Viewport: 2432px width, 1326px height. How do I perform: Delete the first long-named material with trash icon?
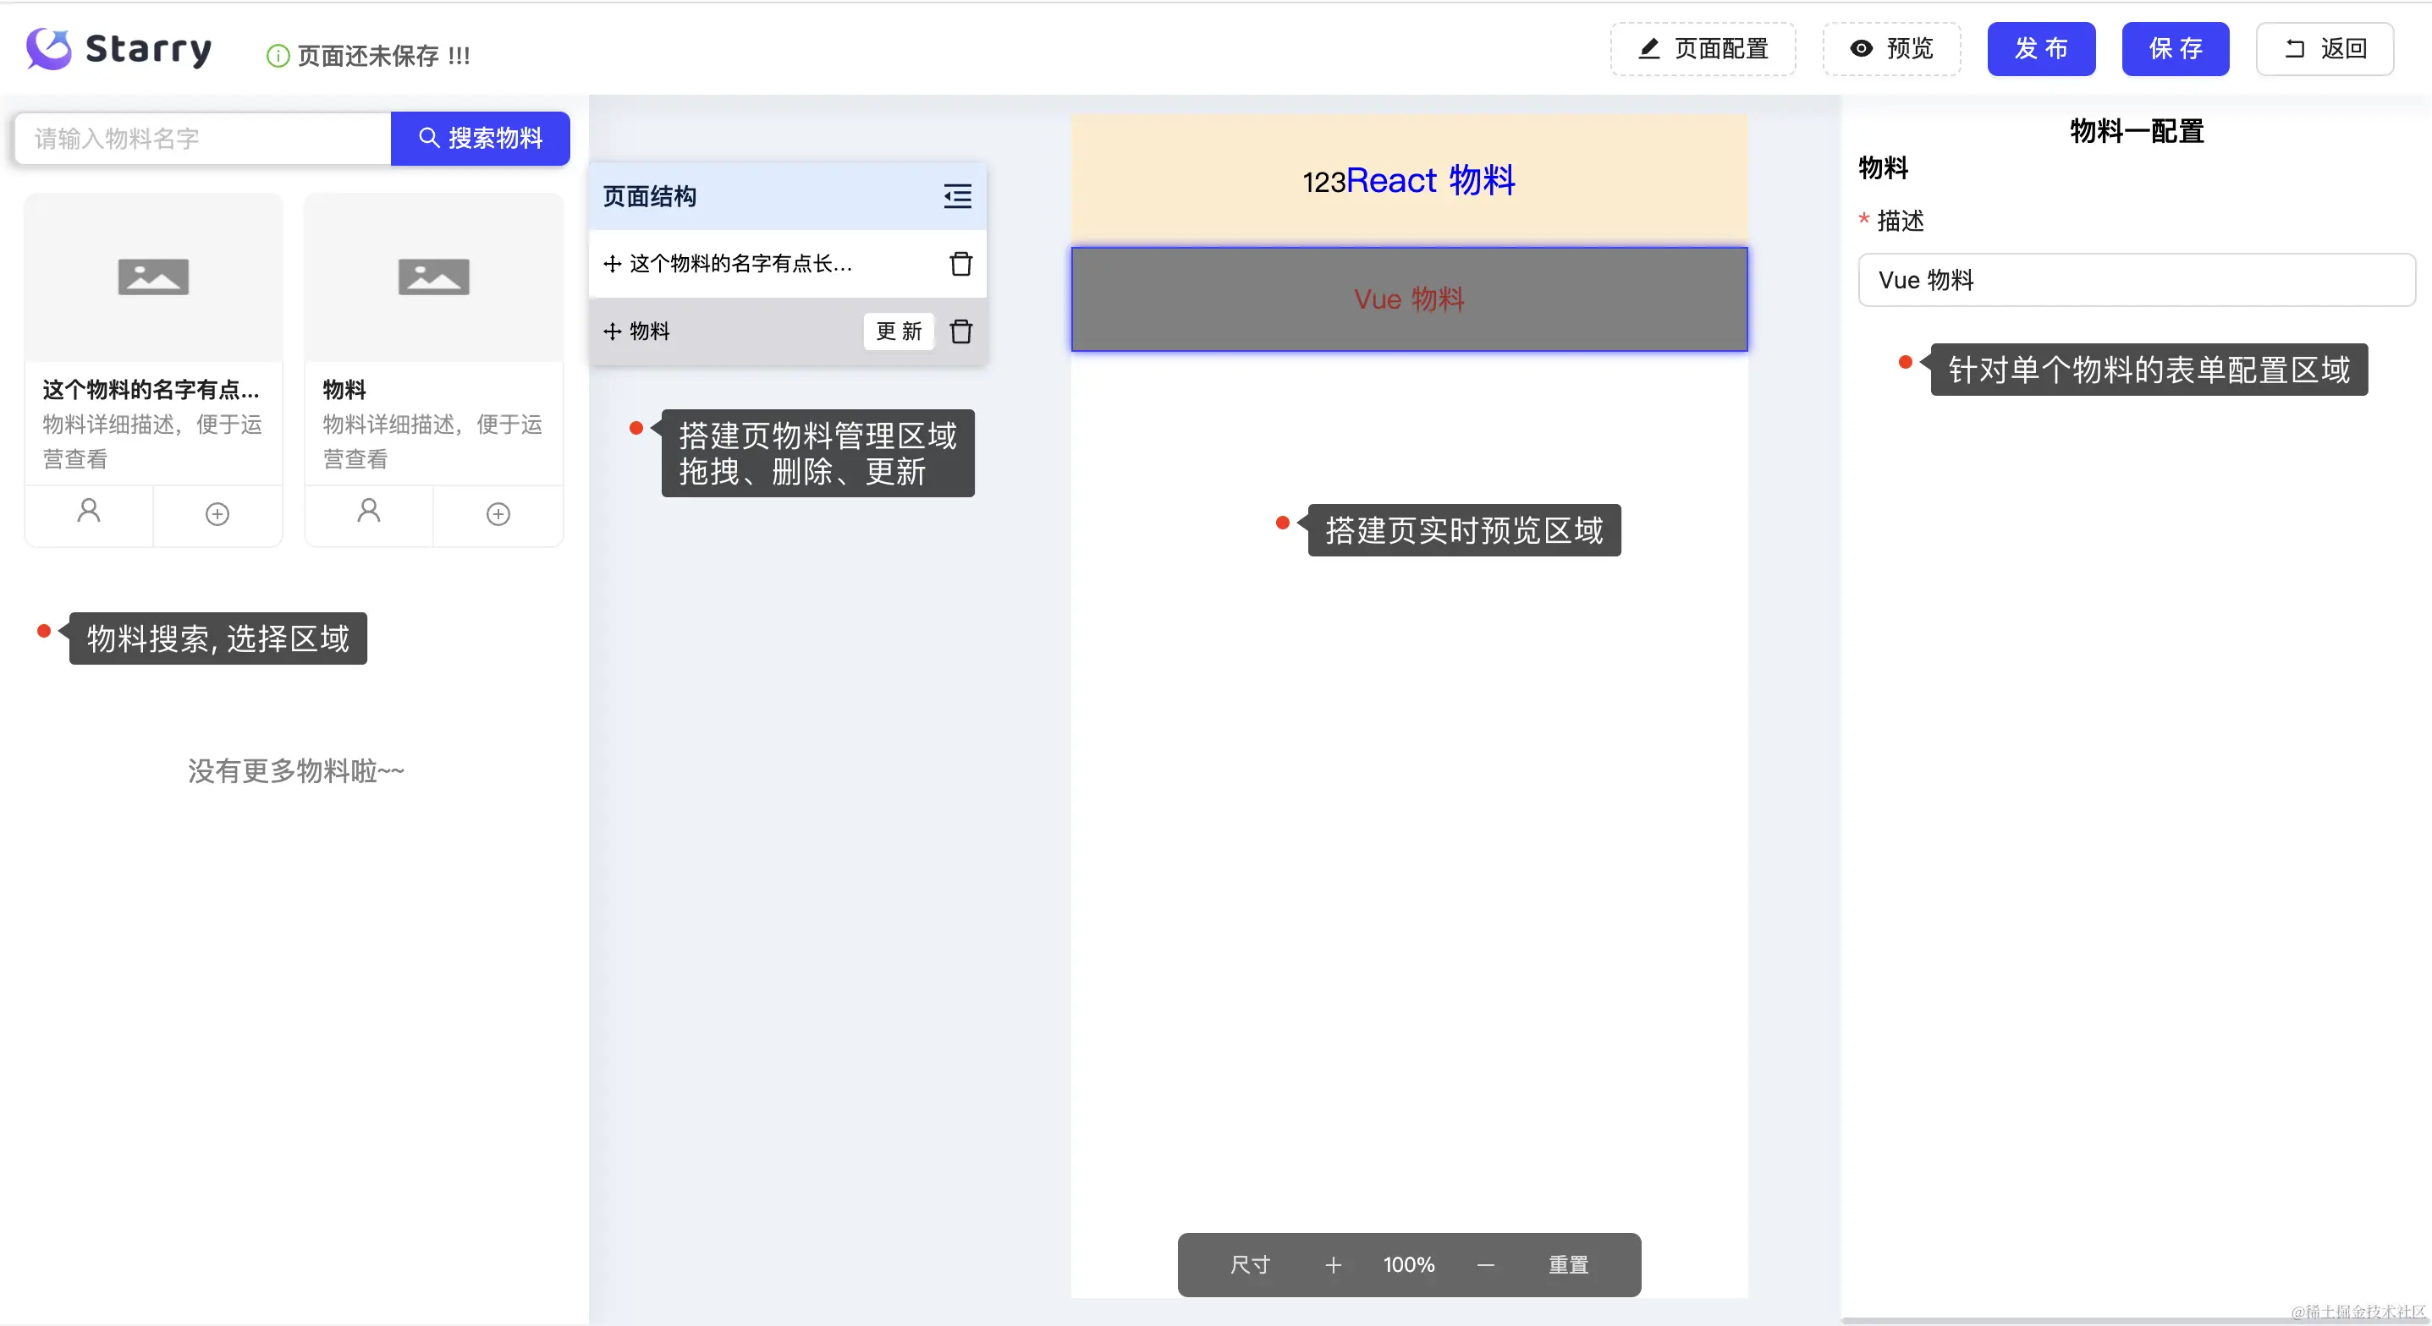click(x=960, y=263)
